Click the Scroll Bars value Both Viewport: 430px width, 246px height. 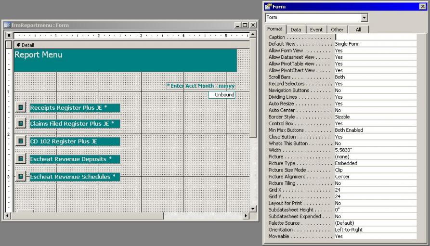[x=376, y=77]
